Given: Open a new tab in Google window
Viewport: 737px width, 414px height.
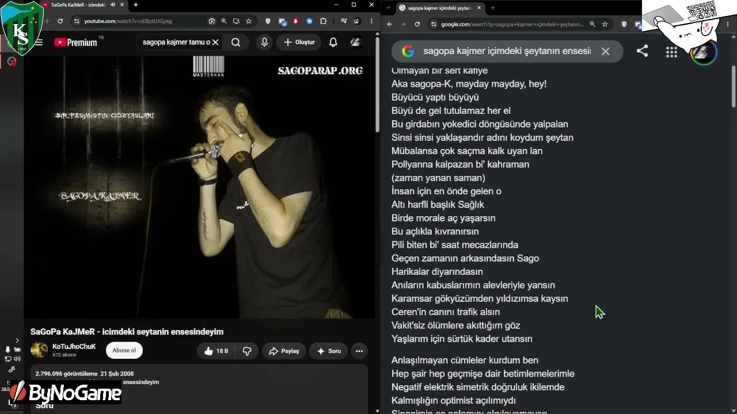Looking at the screenshot, I should [493, 8].
